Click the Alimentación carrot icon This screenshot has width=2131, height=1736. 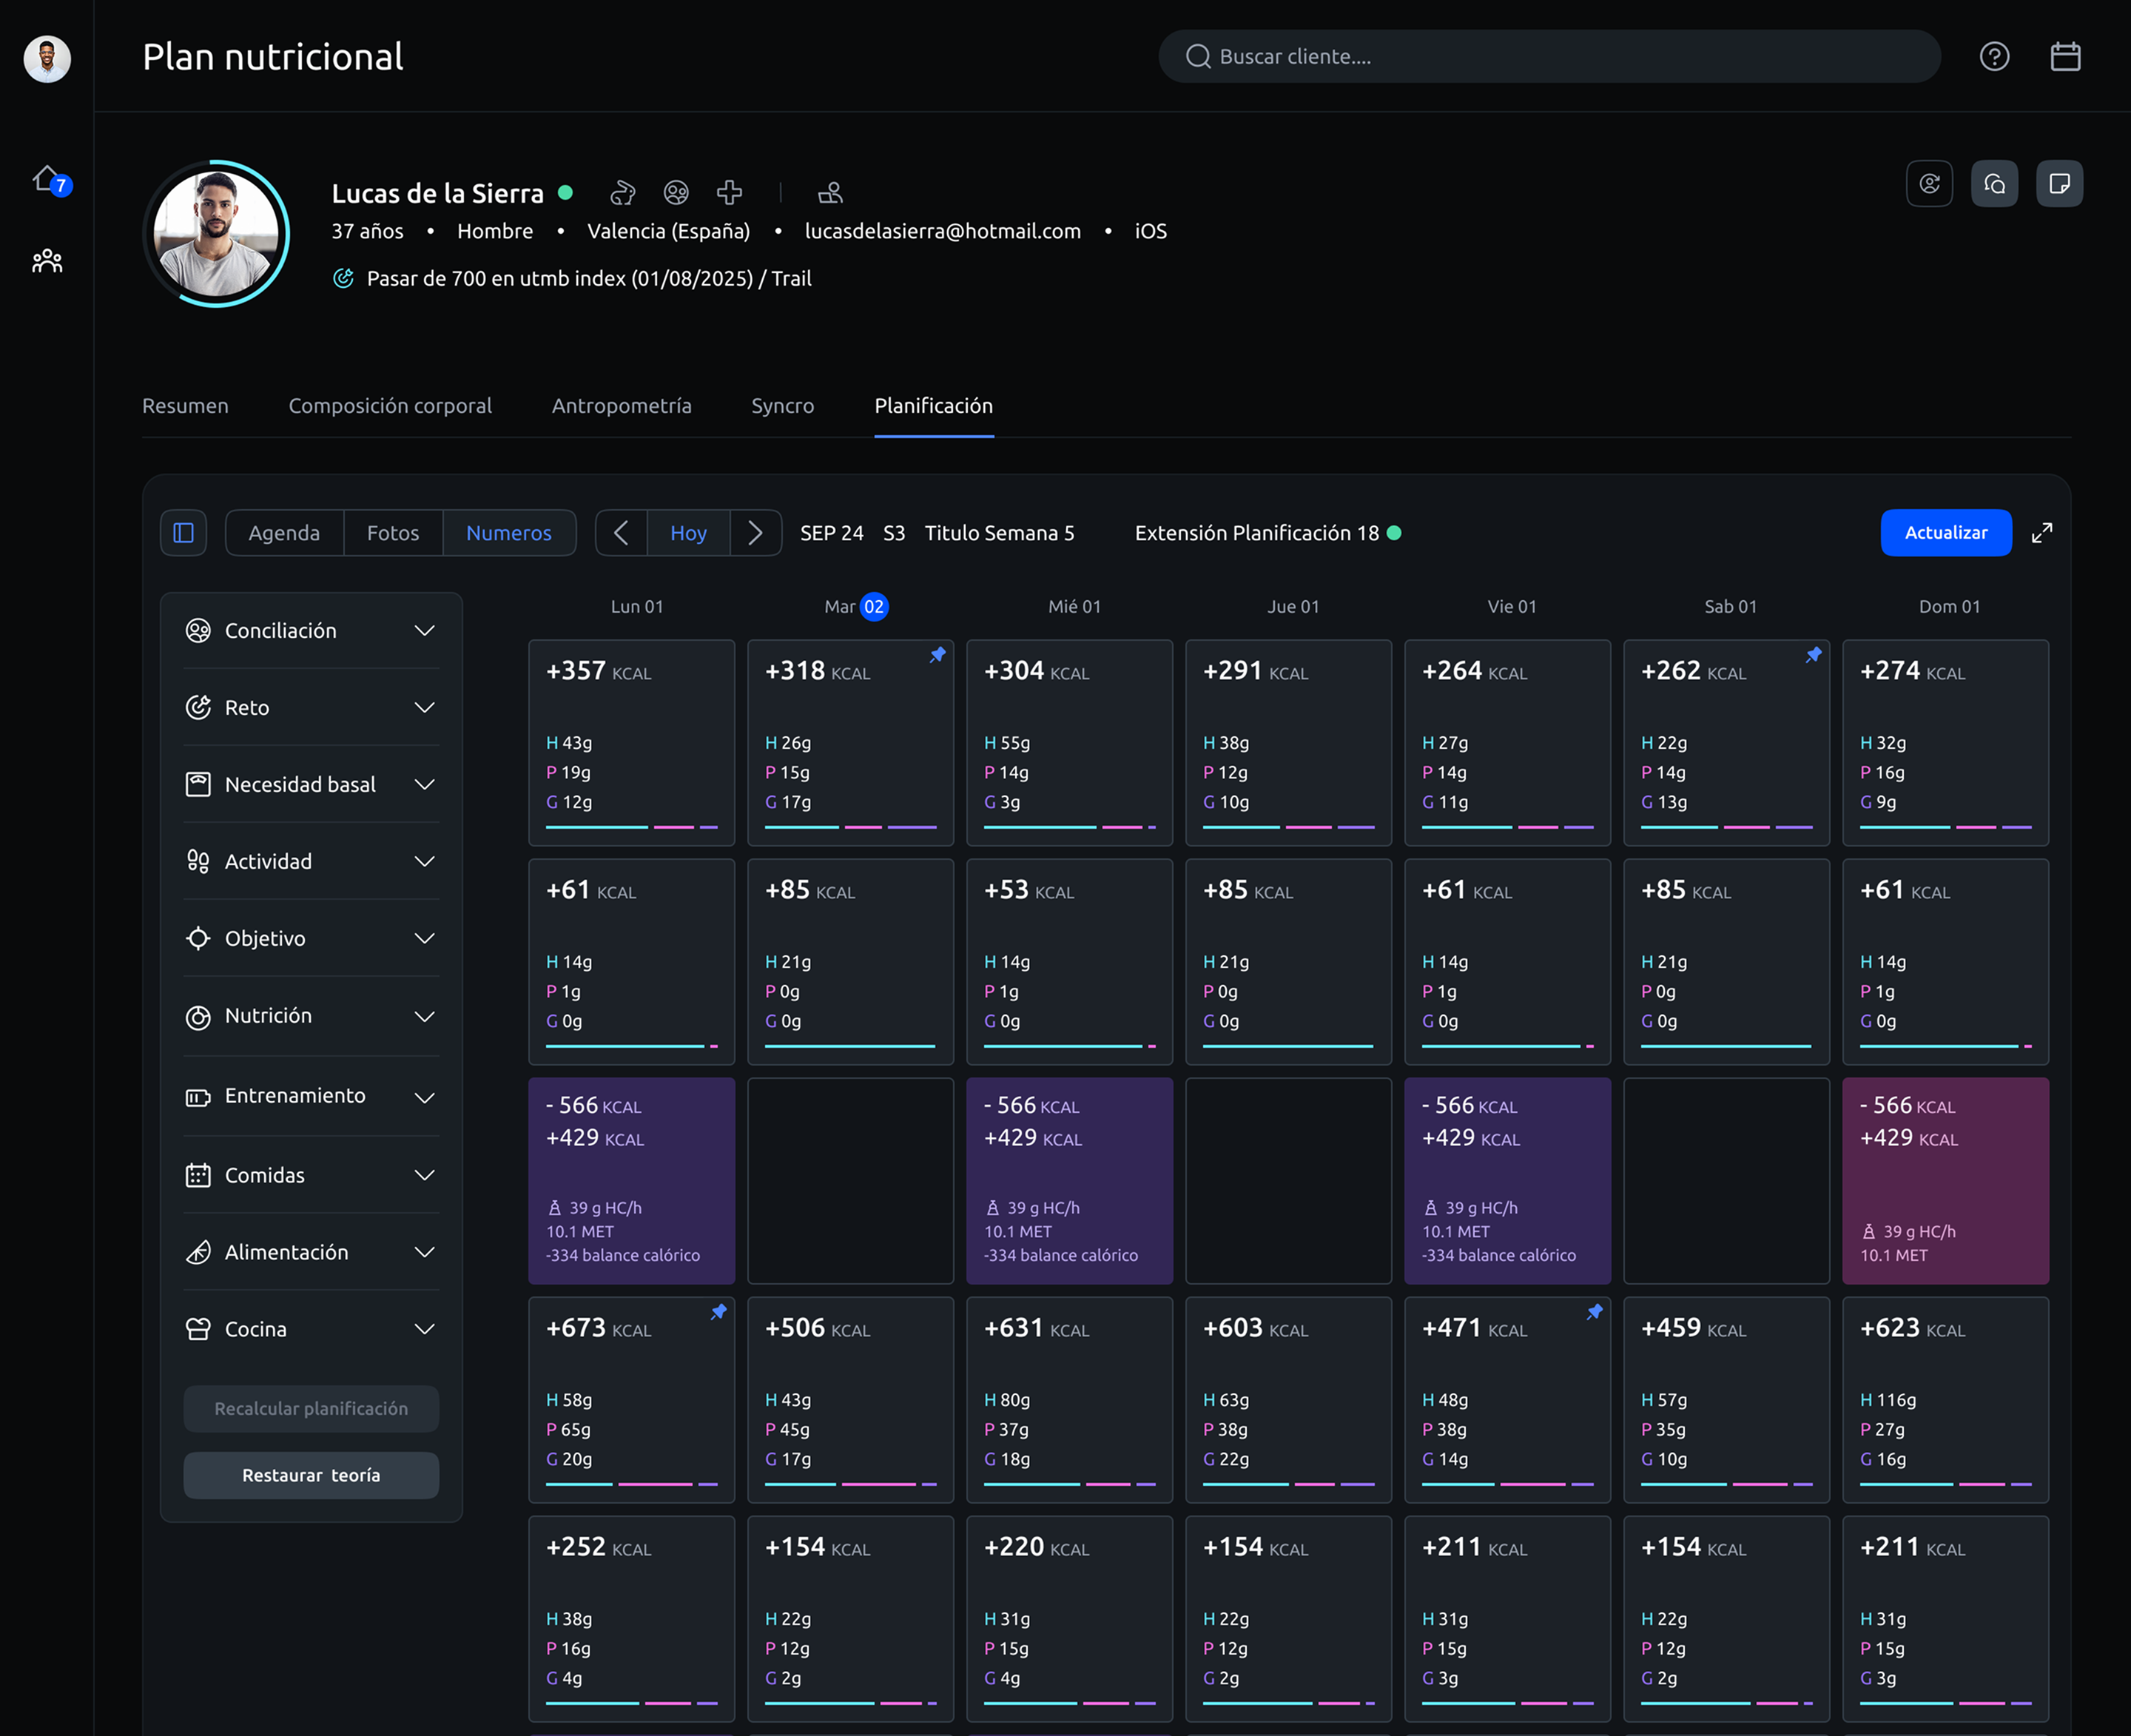[x=198, y=1252]
